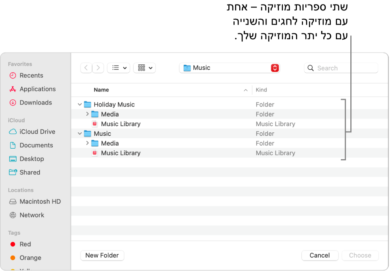This screenshot has width=390, height=271.
Task: Select the Music Library file under Holiday Music
Action: point(230,124)
